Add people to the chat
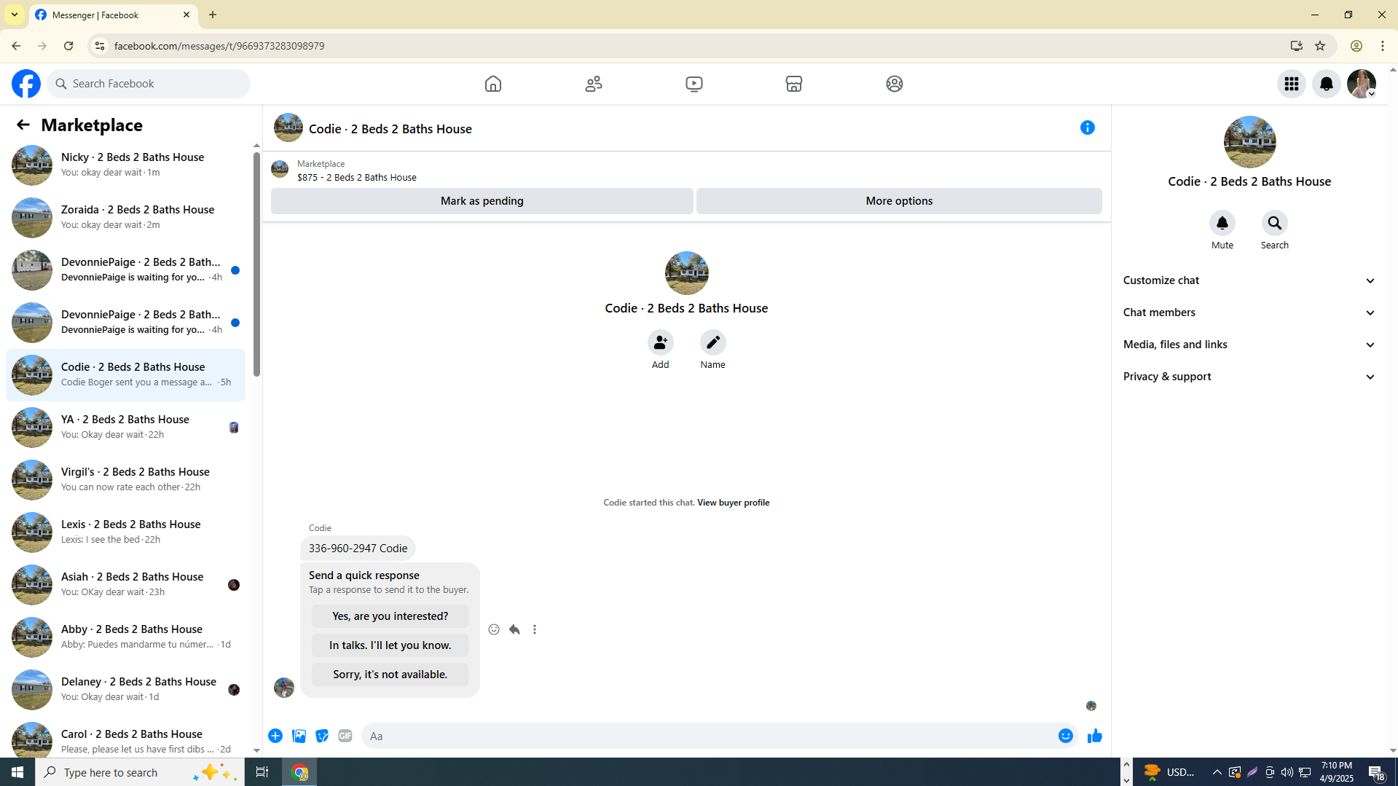The image size is (1398, 786). point(661,342)
